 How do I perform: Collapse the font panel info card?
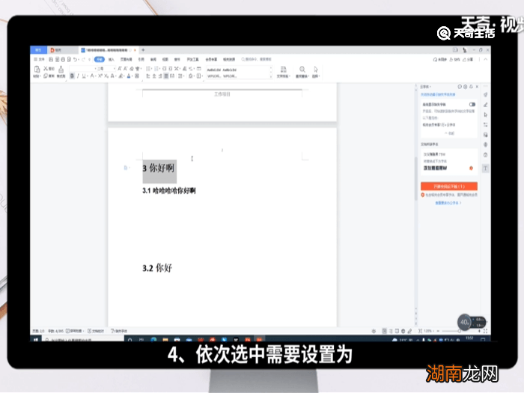(449, 133)
